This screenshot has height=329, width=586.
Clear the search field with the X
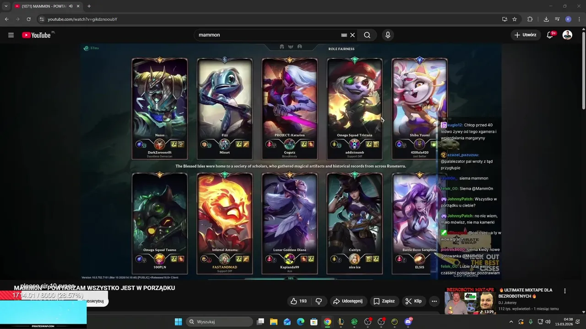(353, 35)
